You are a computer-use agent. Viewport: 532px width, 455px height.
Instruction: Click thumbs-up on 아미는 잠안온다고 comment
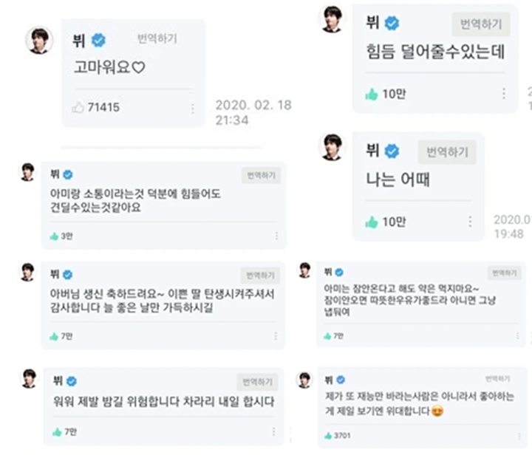point(327,336)
